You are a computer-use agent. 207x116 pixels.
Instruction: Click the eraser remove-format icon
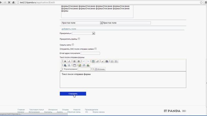click(97, 61)
